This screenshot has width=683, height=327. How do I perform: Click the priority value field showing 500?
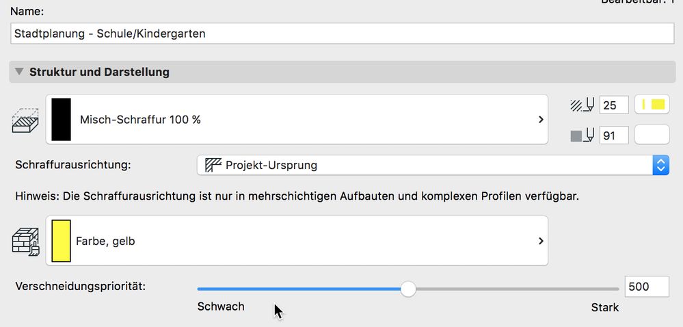pyautogui.click(x=646, y=287)
